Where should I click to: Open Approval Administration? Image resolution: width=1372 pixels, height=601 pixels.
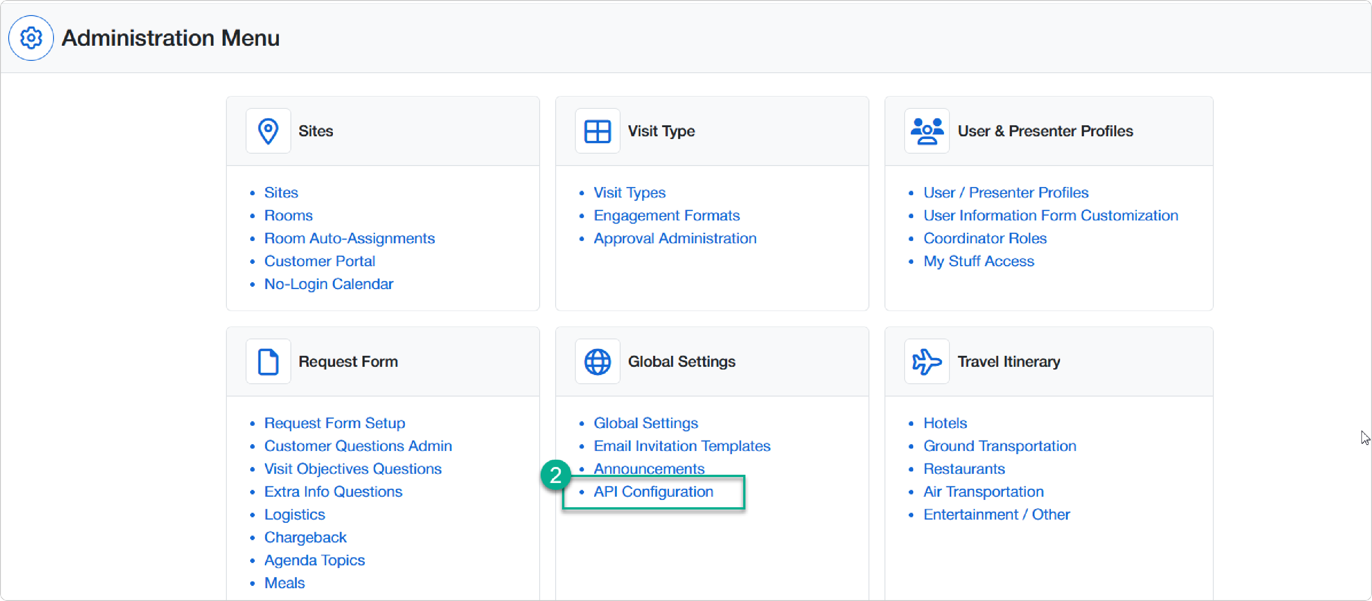point(675,238)
